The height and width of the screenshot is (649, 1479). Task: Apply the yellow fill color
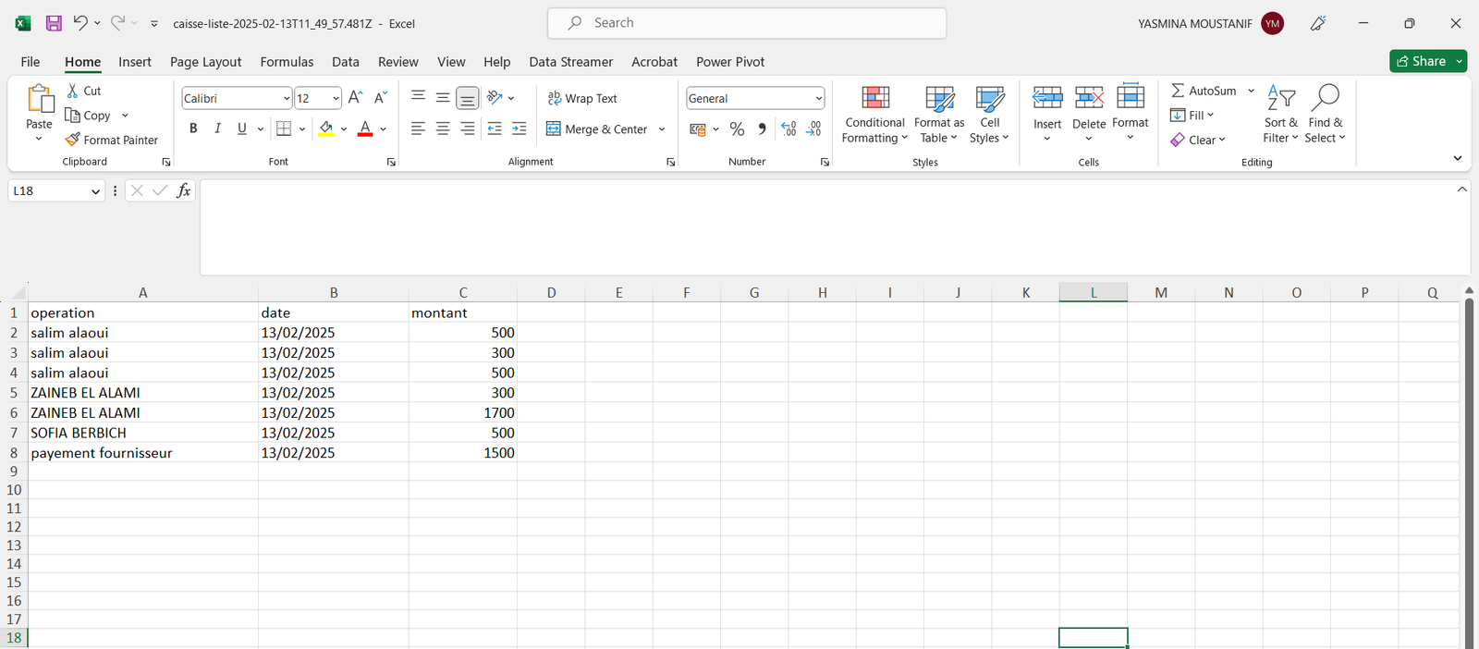[x=325, y=129]
